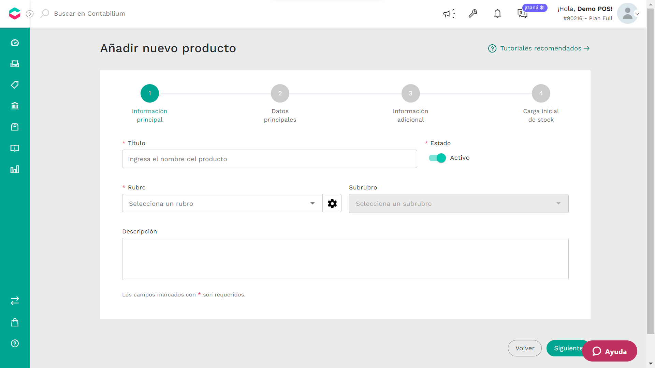The image size is (655, 368).
Task: Click the ¡Ganá $! referral icon
Action: [x=522, y=14]
